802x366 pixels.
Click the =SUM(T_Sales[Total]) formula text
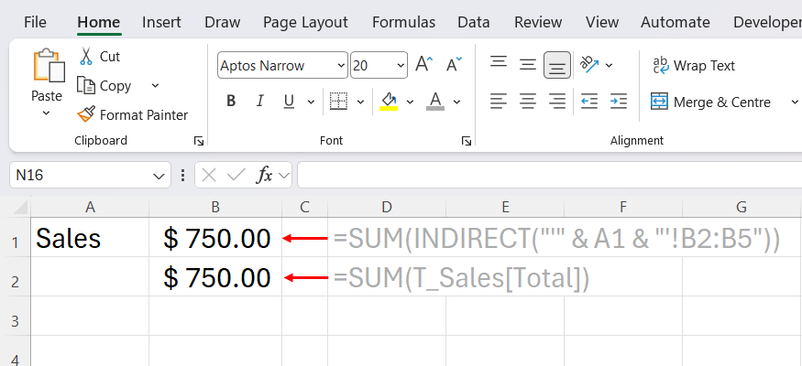(461, 277)
